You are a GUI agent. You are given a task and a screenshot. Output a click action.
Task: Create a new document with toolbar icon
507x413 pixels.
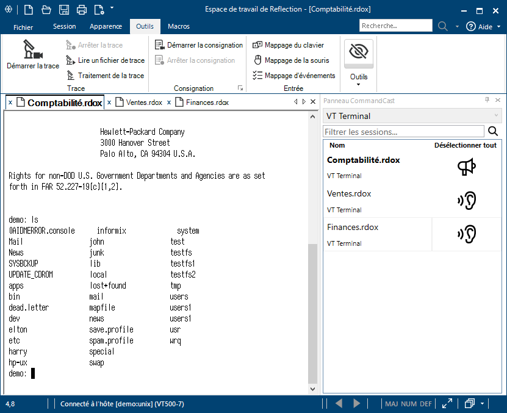pos(29,9)
